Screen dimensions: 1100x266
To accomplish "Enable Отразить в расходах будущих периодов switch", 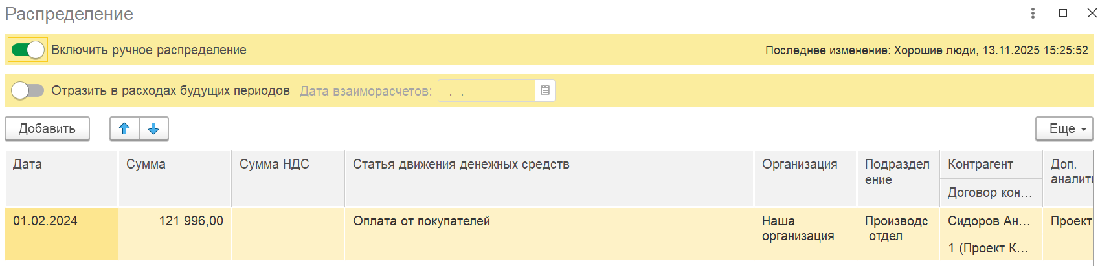I will click(28, 90).
